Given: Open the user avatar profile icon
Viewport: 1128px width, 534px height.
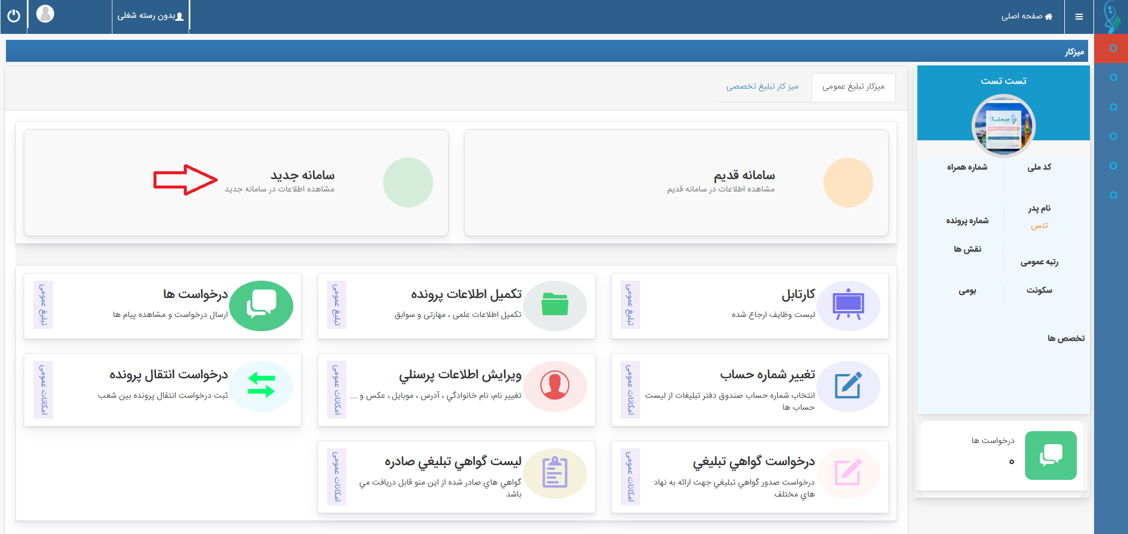Looking at the screenshot, I should (x=45, y=14).
